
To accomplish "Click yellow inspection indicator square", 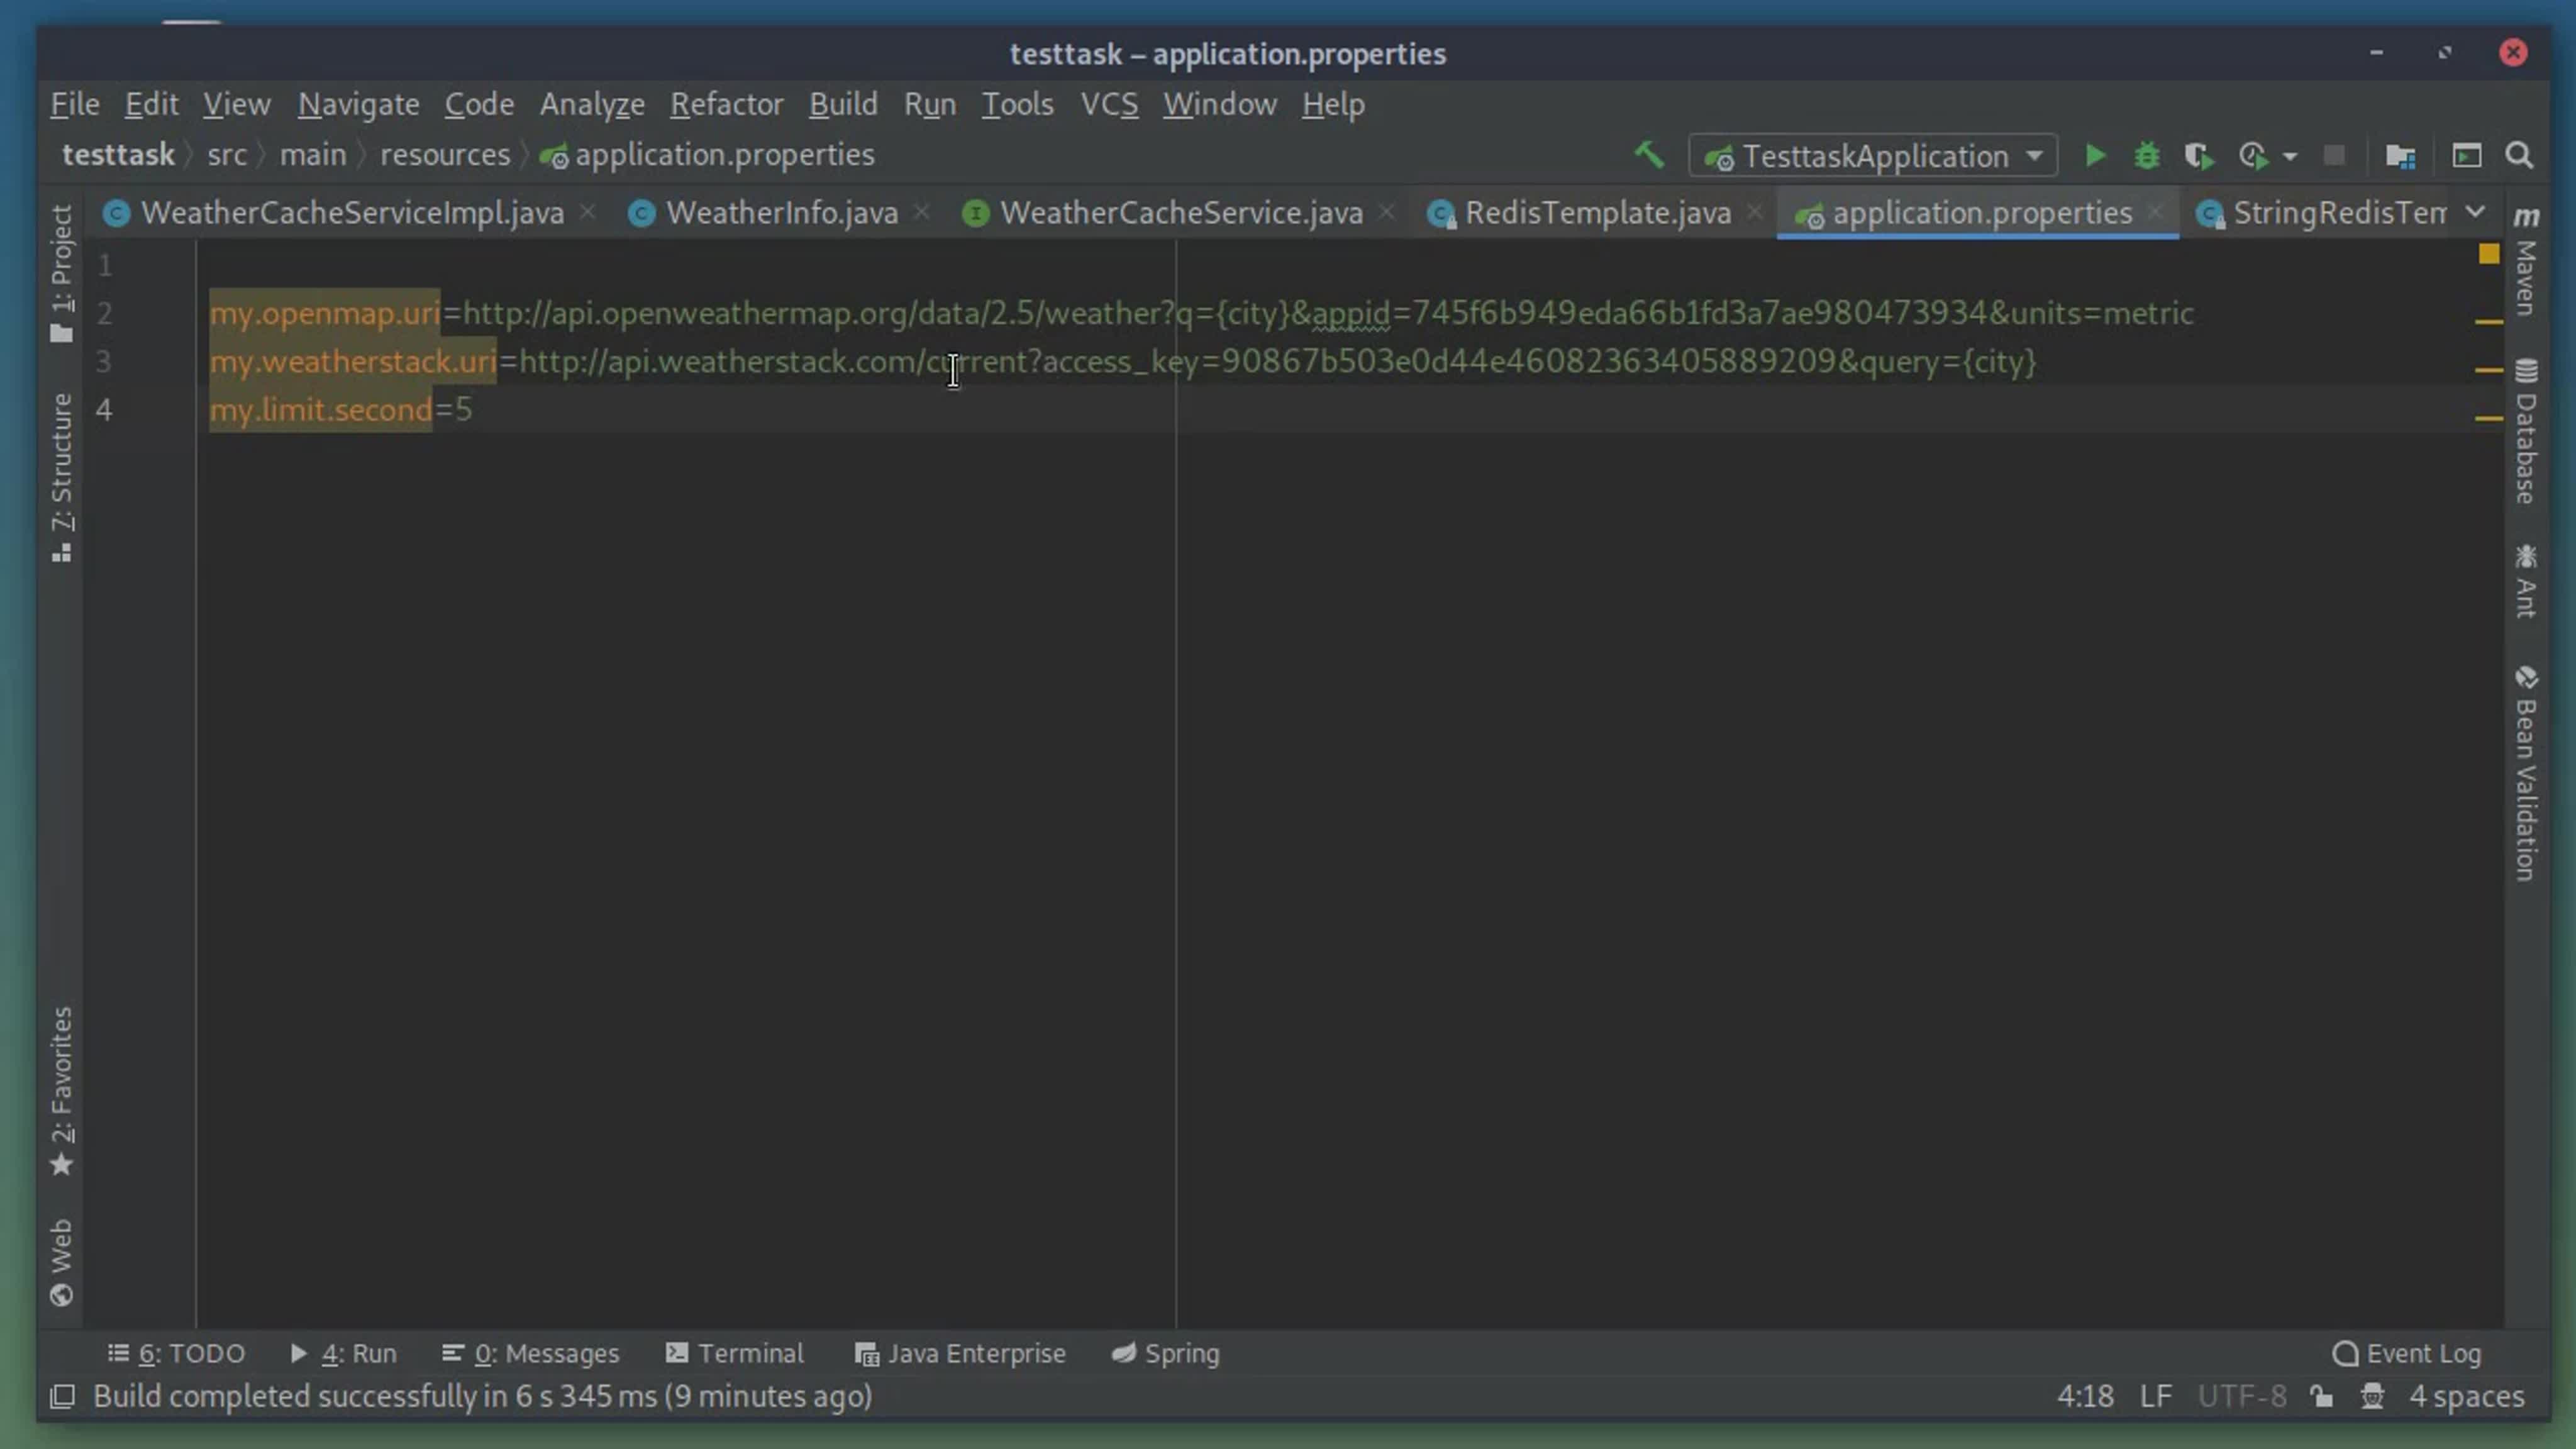I will click(2489, 255).
